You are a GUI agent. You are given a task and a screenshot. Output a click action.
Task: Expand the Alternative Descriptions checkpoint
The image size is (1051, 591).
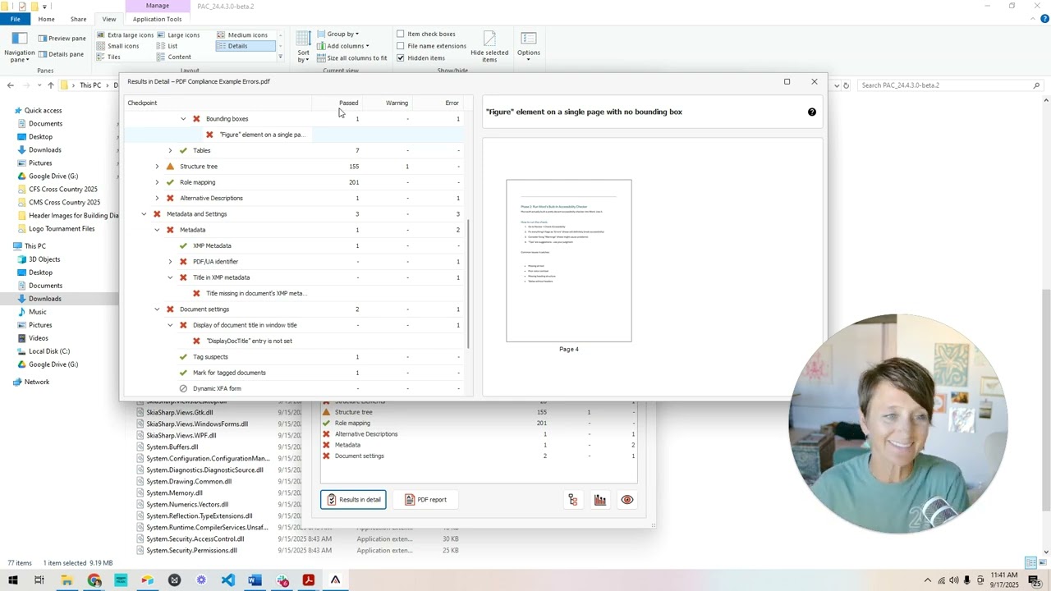(x=157, y=199)
